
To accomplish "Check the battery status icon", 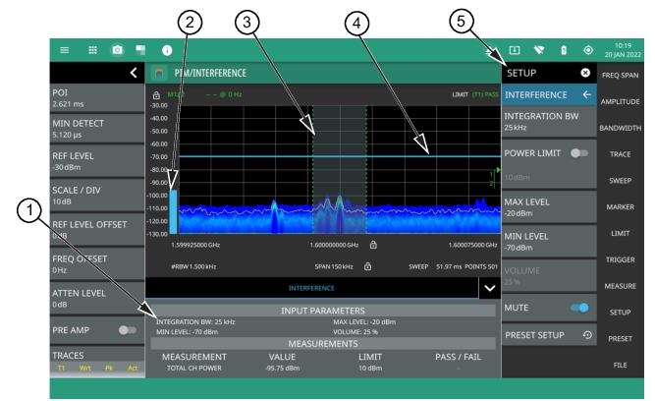I will tap(564, 49).
